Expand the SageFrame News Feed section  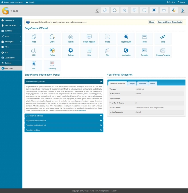pos(64,121)
